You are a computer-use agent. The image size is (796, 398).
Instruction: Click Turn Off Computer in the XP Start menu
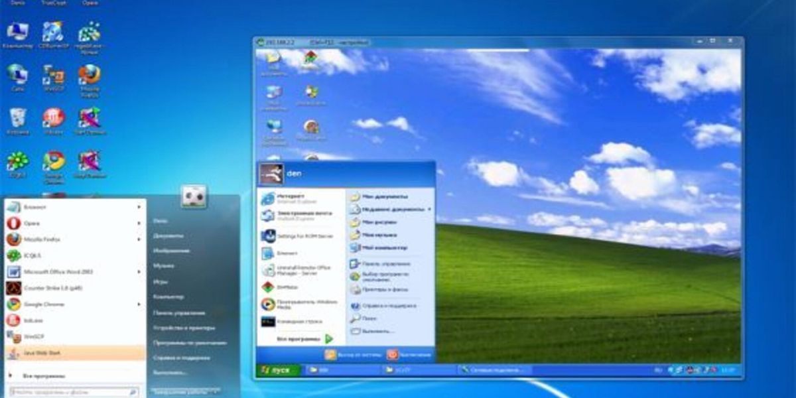pos(409,355)
